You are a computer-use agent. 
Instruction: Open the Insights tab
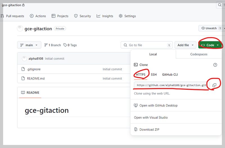pos(105,16)
